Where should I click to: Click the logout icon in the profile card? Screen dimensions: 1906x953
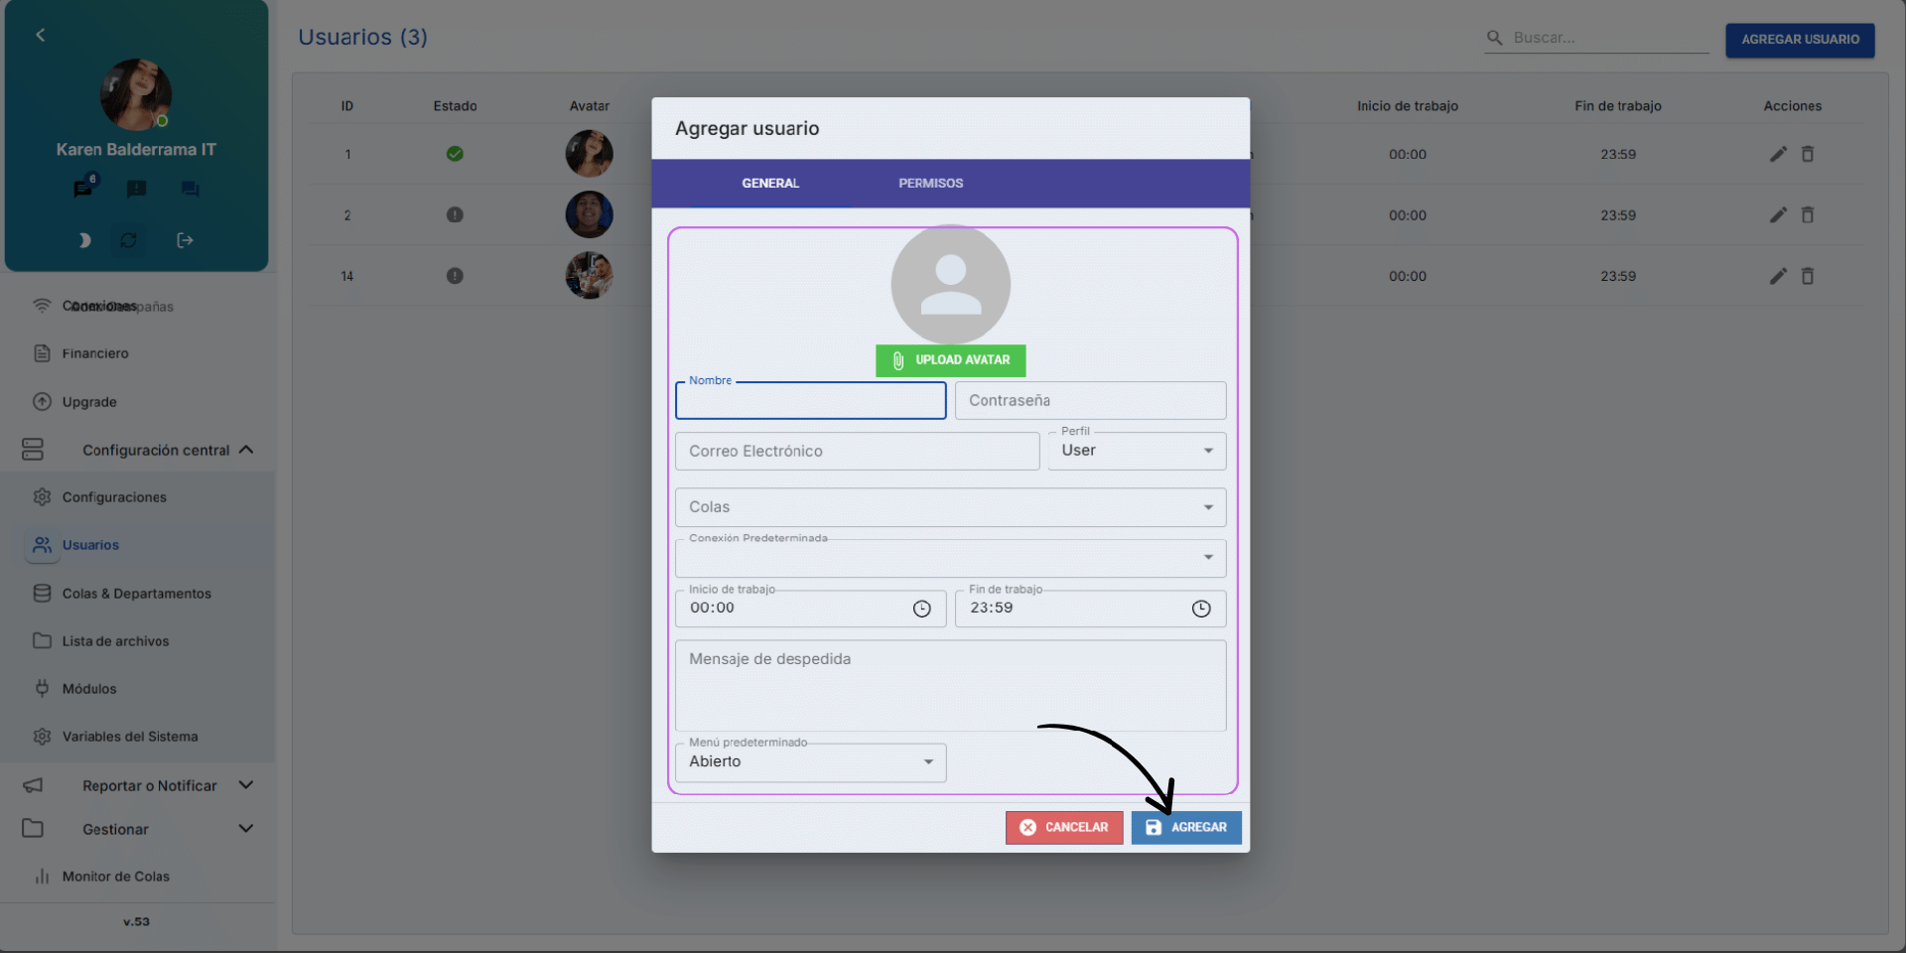click(x=185, y=240)
